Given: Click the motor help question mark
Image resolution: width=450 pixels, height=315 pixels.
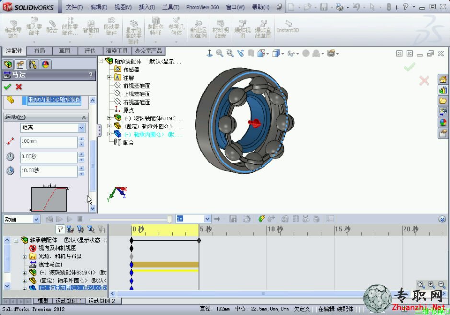Looking at the screenshot, I should tap(91, 75).
